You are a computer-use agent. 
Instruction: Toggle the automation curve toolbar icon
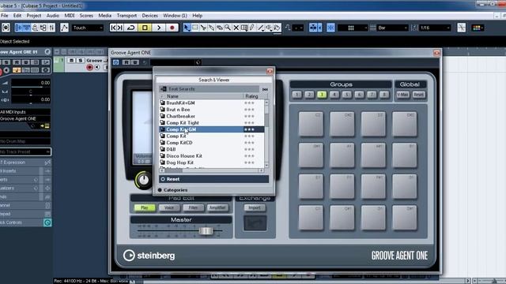[x=64, y=28]
